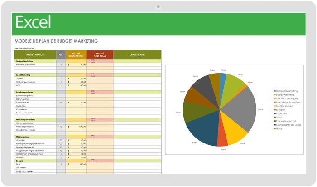Select the 'Conférence' cell
The image size is (317, 187).
point(35,109)
